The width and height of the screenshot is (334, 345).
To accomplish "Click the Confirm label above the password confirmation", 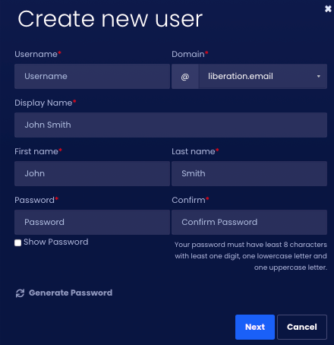I will (188, 200).
